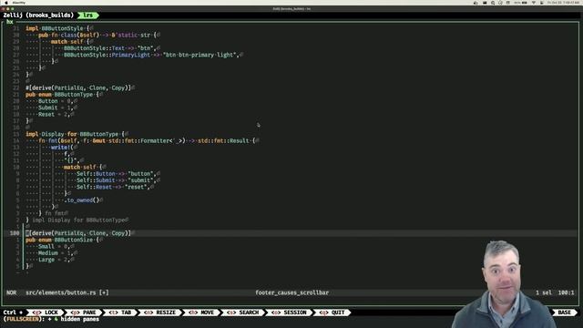Click current line 100 '#[derive(PartialEq, Clone, Copy)]'
The image size is (583, 328).
coord(78,233)
